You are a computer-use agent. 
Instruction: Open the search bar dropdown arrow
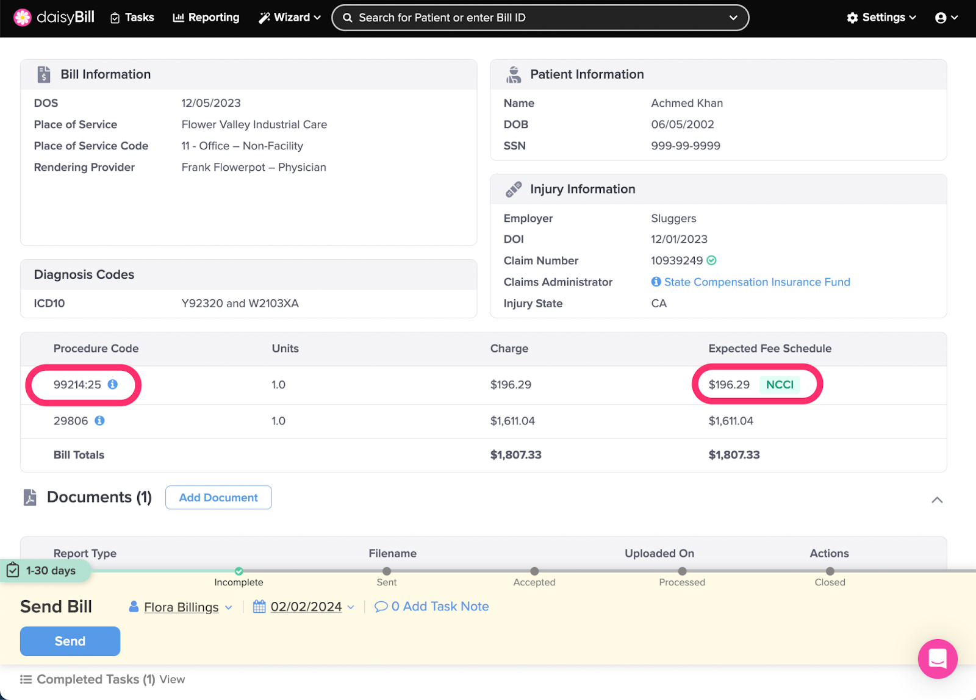pyautogui.click(x=733, y=18)
